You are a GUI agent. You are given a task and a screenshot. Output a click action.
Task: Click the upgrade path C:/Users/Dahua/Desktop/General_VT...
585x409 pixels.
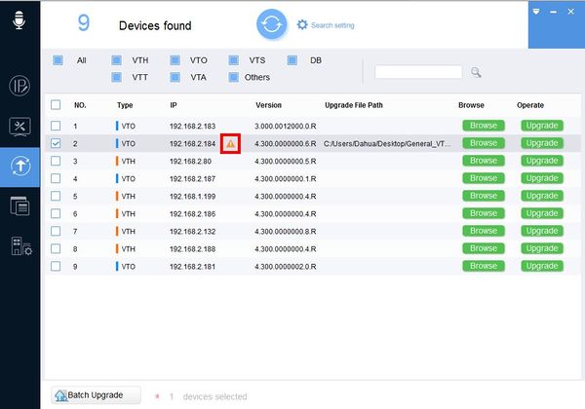pos(387,143)
